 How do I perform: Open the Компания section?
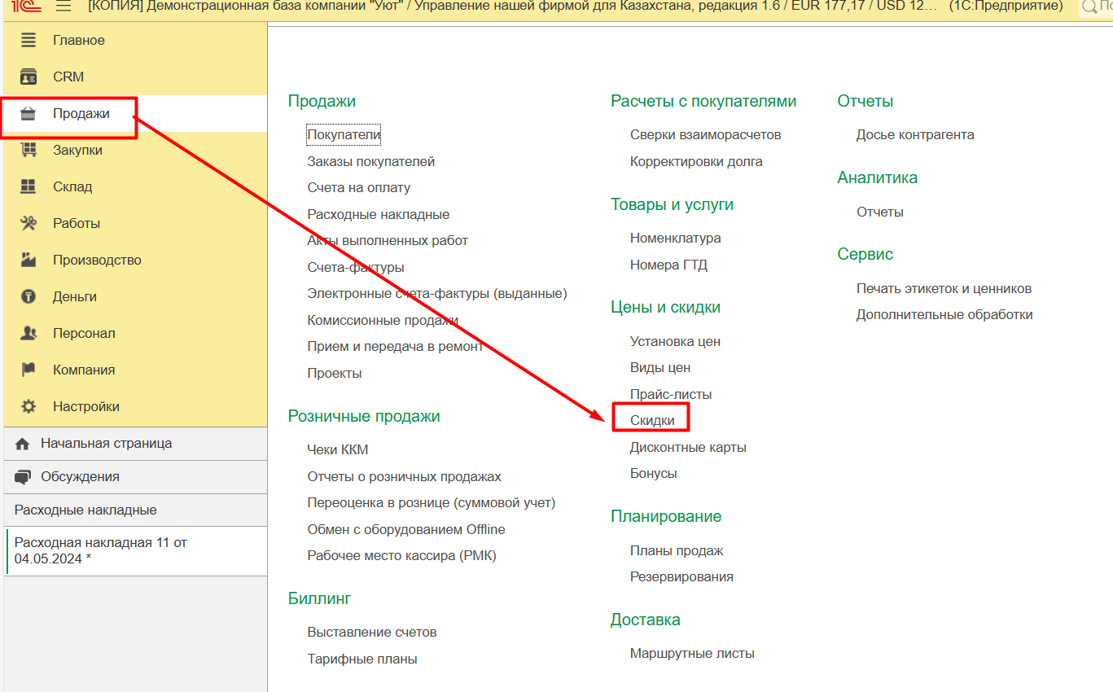pos(83,370)
